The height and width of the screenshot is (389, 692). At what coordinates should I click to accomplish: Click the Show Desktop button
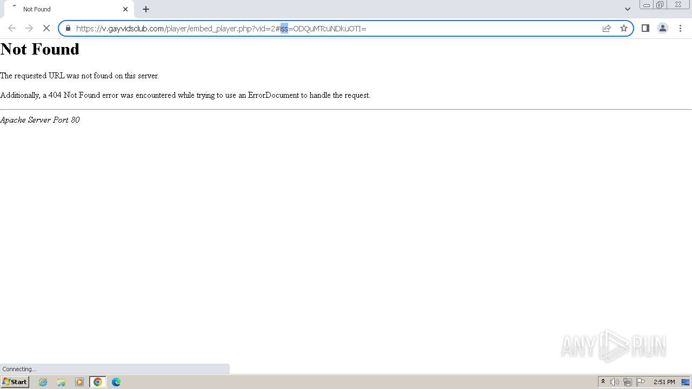pyautogui.click(x=686, y=382)
